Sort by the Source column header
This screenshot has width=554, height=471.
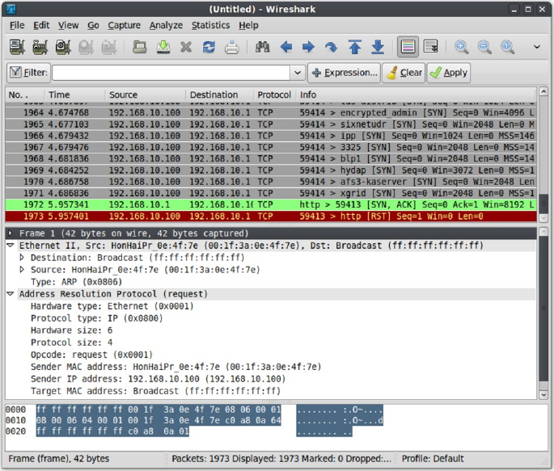[x=146, y=95]
